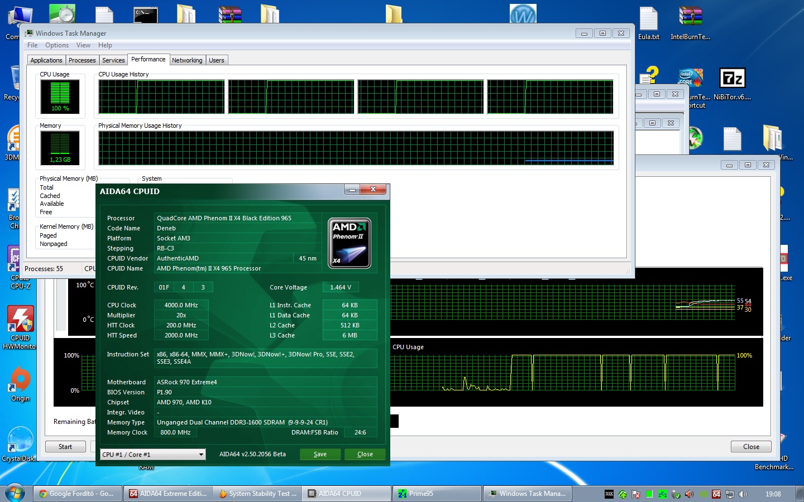Image resolution: width=804 pixels, height=502 pixels.
Task: Click the green Close button in AIDA64 CPUID
Action: [365, 454]
